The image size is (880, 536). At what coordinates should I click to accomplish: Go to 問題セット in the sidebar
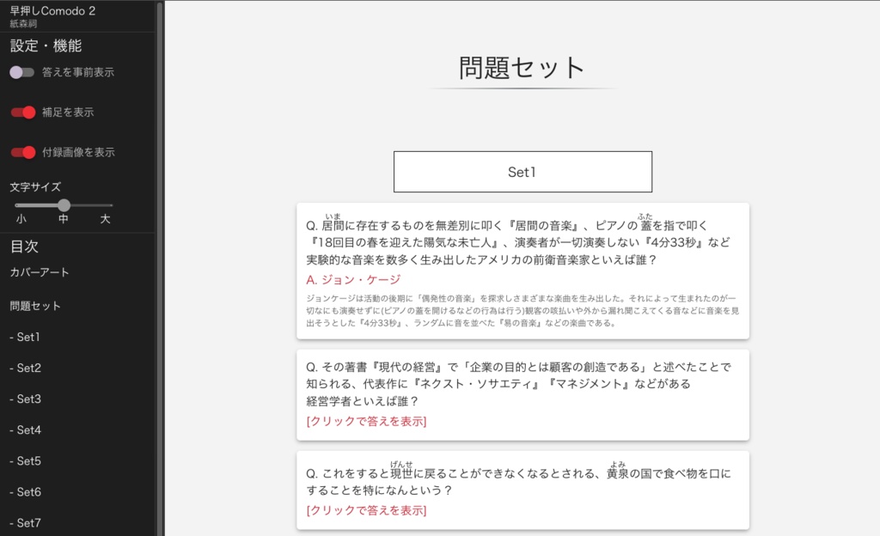point(35,306)
